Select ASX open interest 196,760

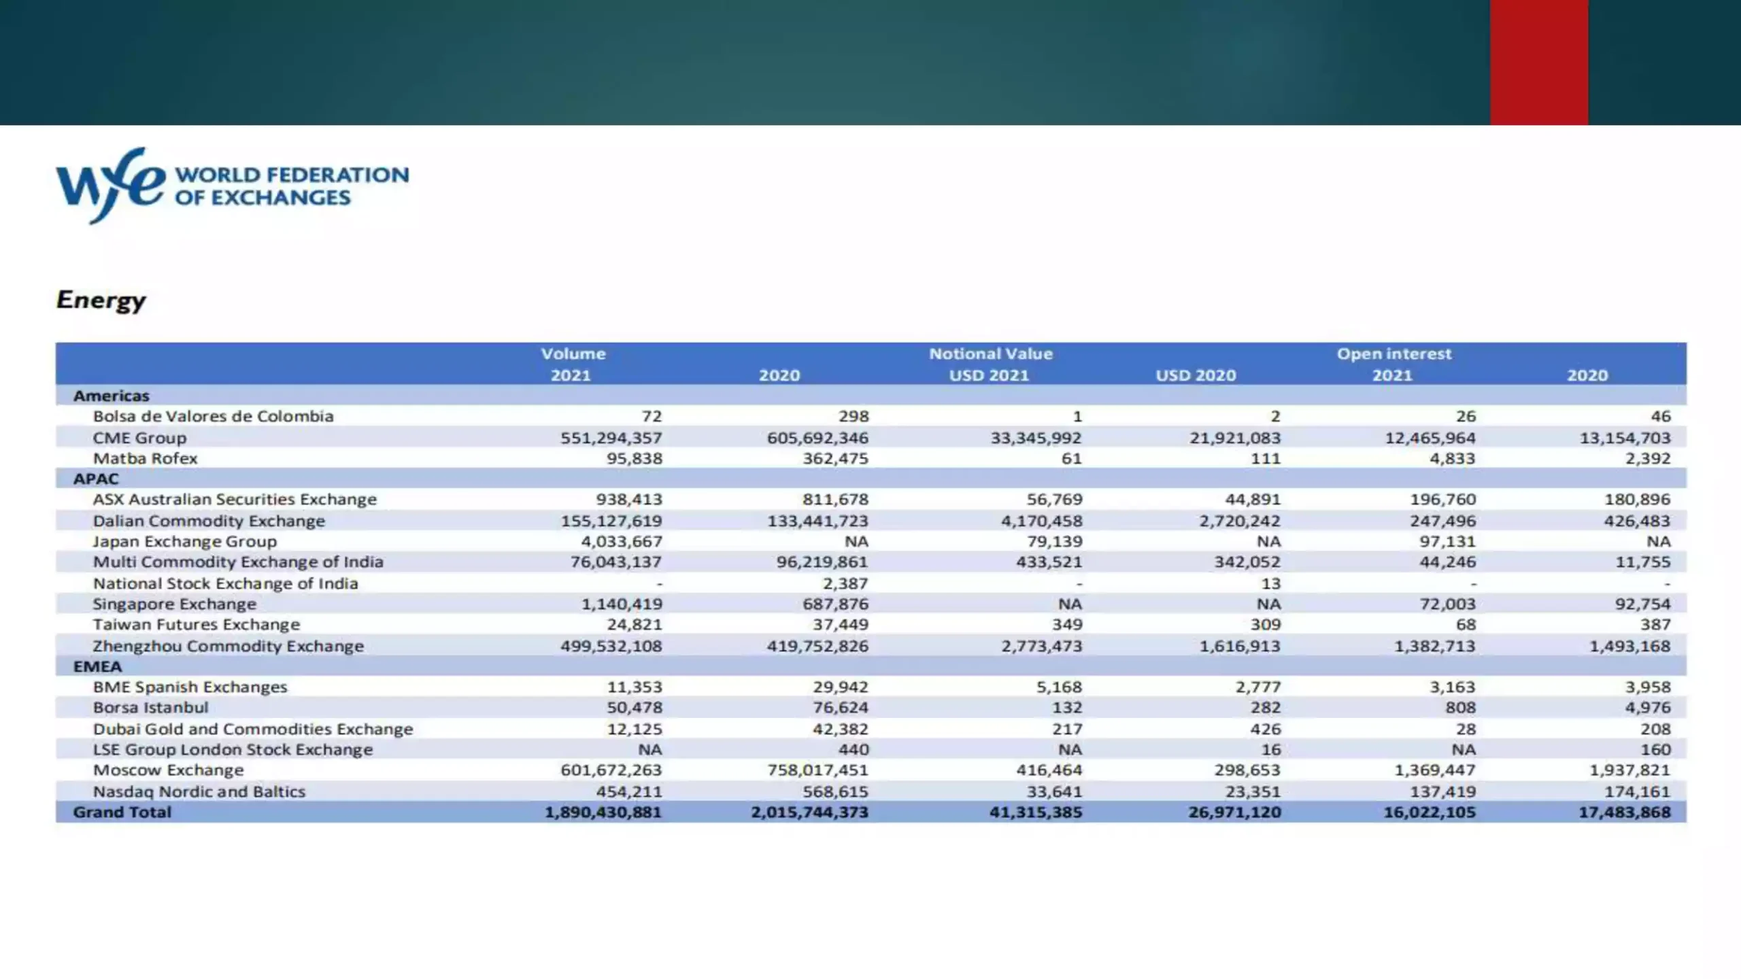(1443, 499)
